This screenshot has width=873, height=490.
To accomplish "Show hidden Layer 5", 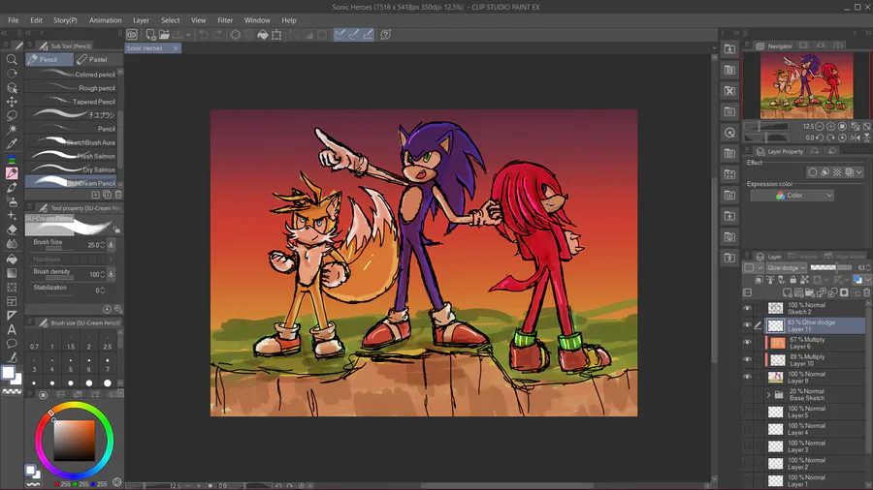I will coord(747,412).
